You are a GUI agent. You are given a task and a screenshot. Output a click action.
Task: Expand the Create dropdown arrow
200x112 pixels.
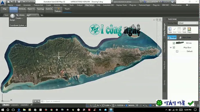click(x=22, y=19)
